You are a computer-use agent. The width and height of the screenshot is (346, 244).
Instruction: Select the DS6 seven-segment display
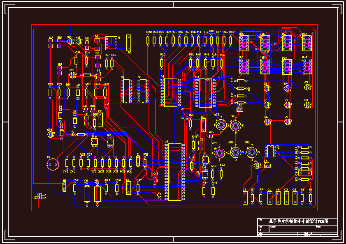click(x=265, y=43)
